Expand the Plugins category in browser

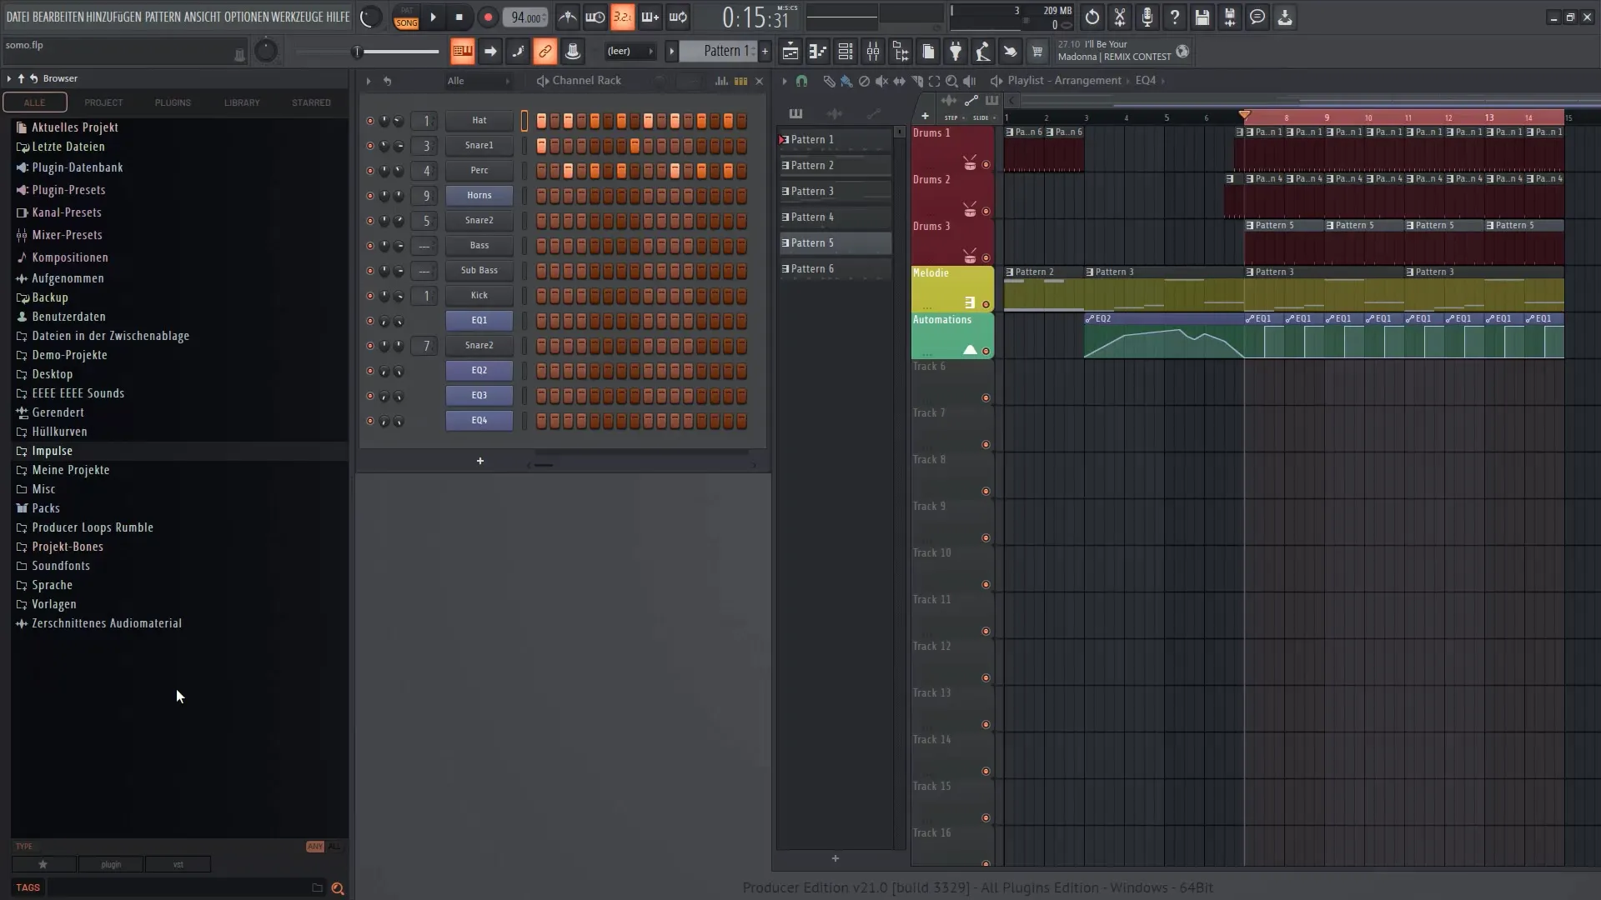pos(172,102)
